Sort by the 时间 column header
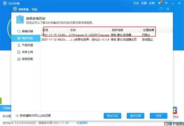Viewport: 184px width, 126px height. (x=55, y=30)
